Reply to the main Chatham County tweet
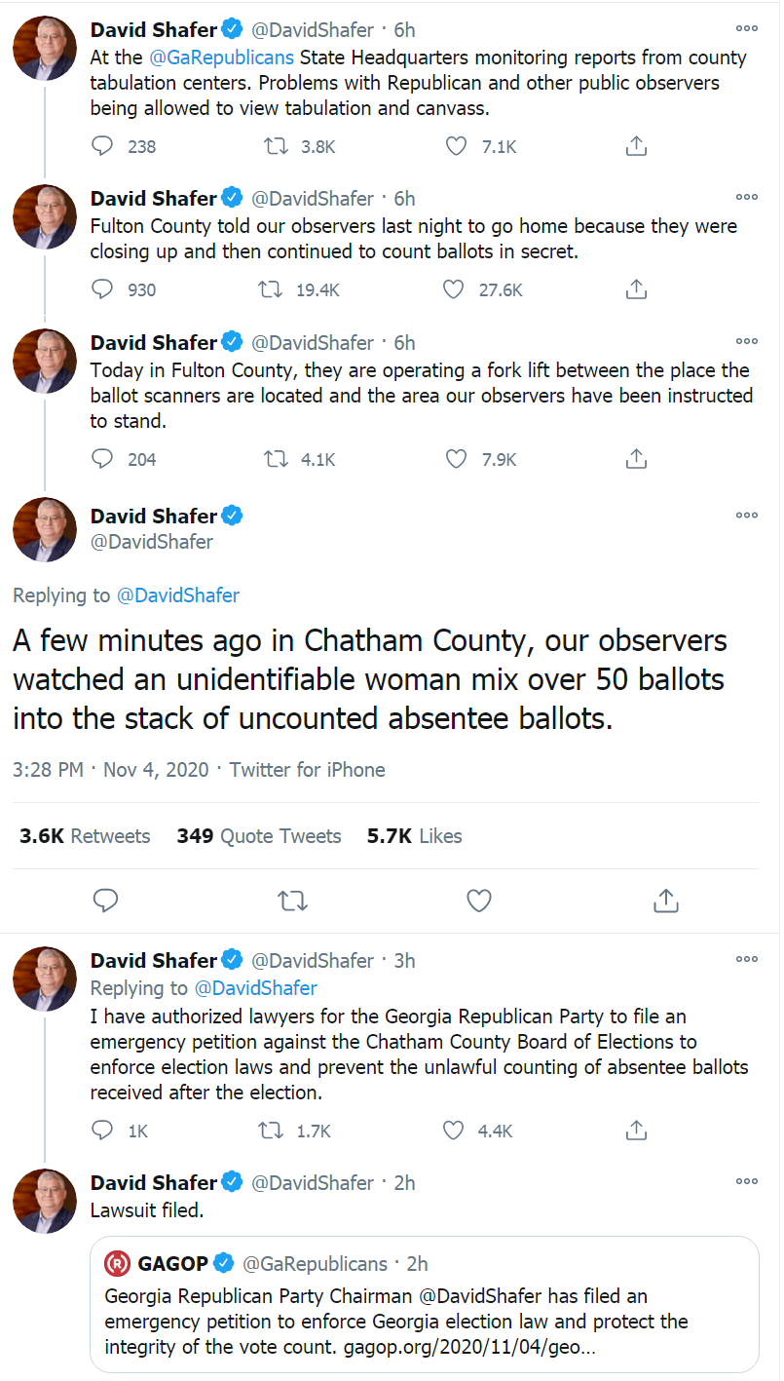This screenshot has width=784, height=1381. pyautogui.click(x=105, y=901)
